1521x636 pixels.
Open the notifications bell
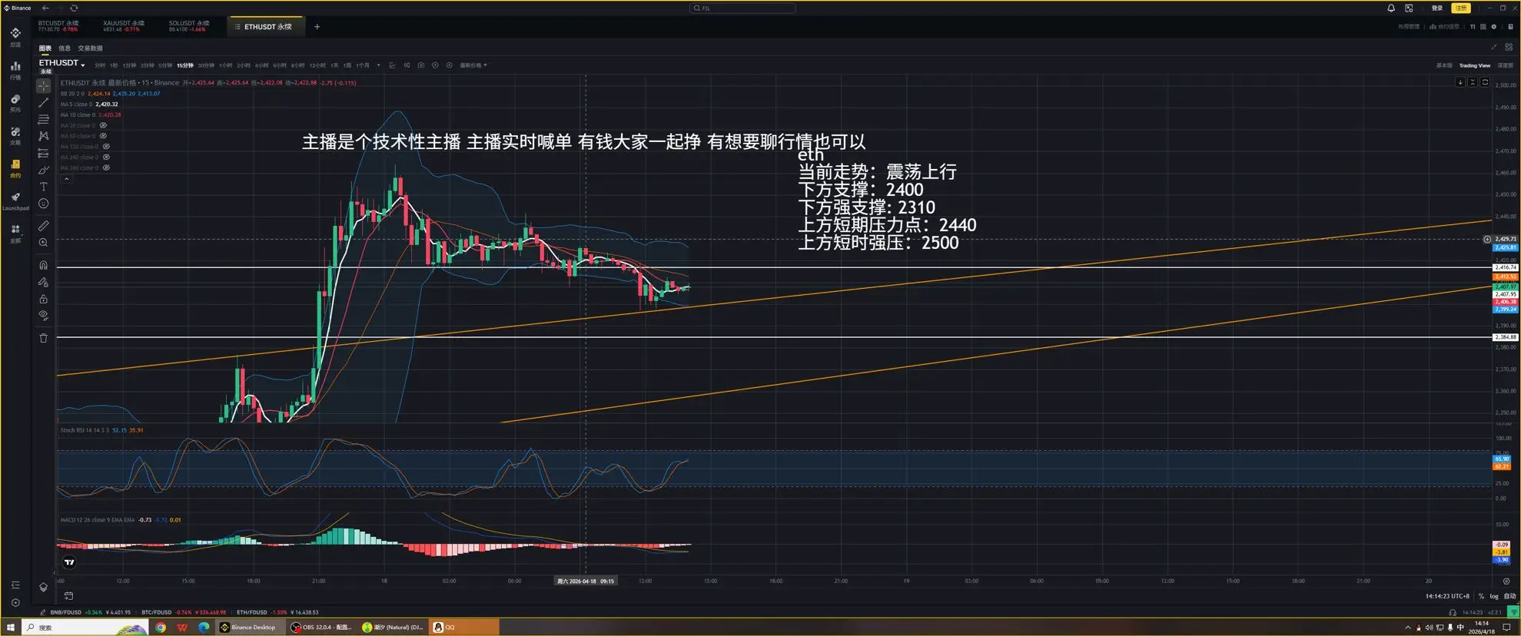point(1391,8)
